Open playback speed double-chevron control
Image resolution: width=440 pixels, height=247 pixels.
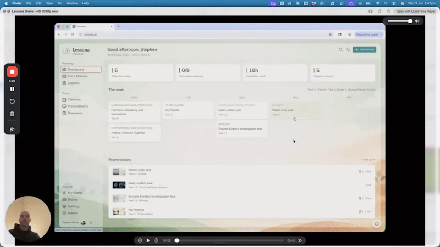[300, 240]
